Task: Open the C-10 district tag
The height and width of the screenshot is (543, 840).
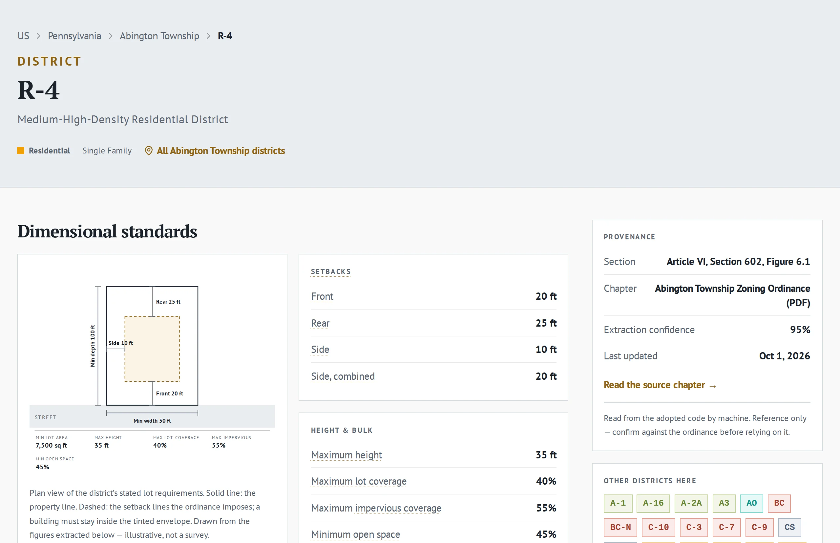Action: [x=658, y=527]
